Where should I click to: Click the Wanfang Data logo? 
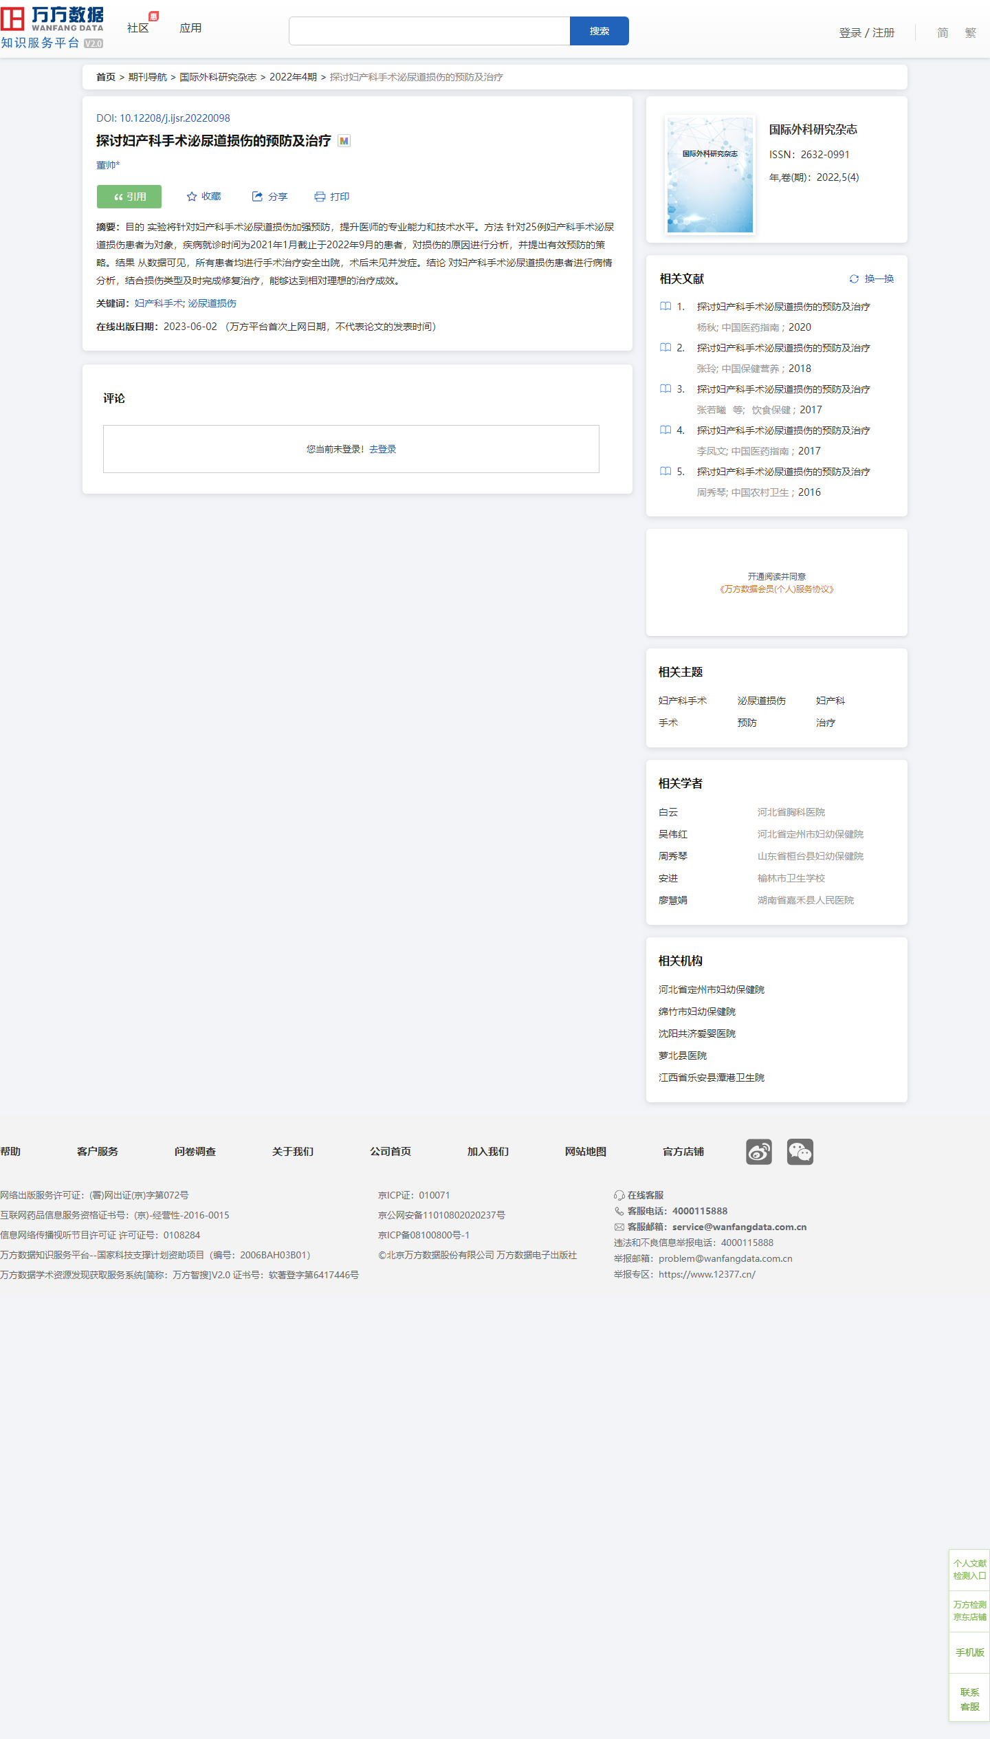[52, 28]
